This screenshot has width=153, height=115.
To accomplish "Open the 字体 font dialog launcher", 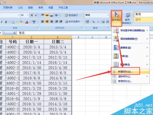I will [x=37, y=28].
